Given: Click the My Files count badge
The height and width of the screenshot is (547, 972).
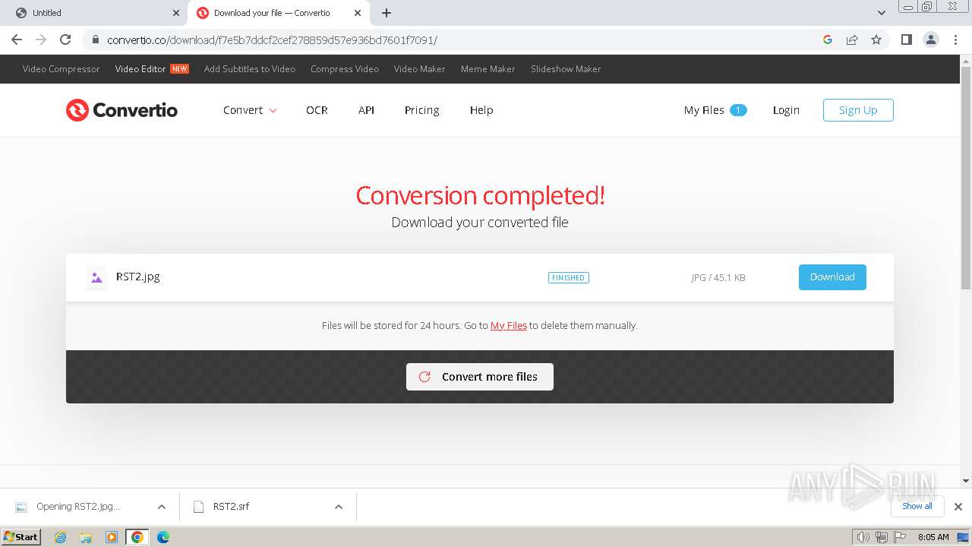Looking at the screenshot, I should tap(738, 110).
